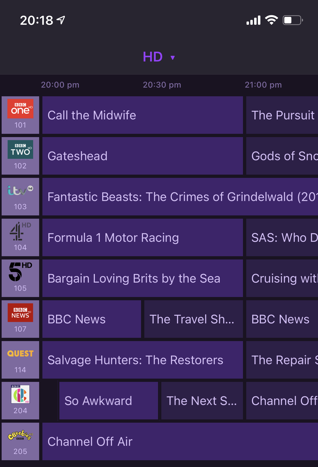Tap the 21:00 pm time header

click(x=263, y=85)
